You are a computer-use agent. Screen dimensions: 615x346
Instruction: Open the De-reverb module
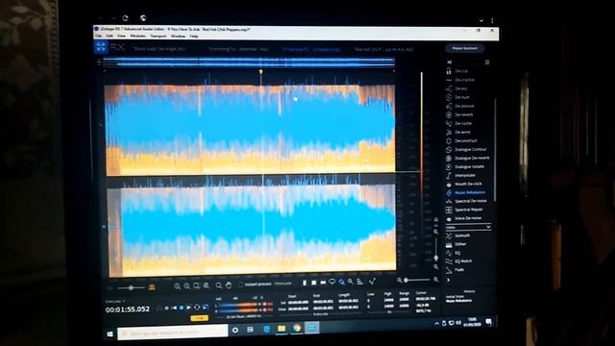coord(464,114)
